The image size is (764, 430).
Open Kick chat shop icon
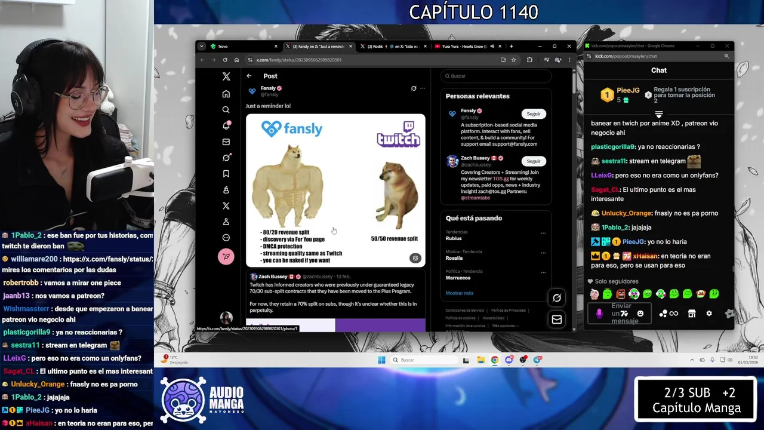(692, 314)
